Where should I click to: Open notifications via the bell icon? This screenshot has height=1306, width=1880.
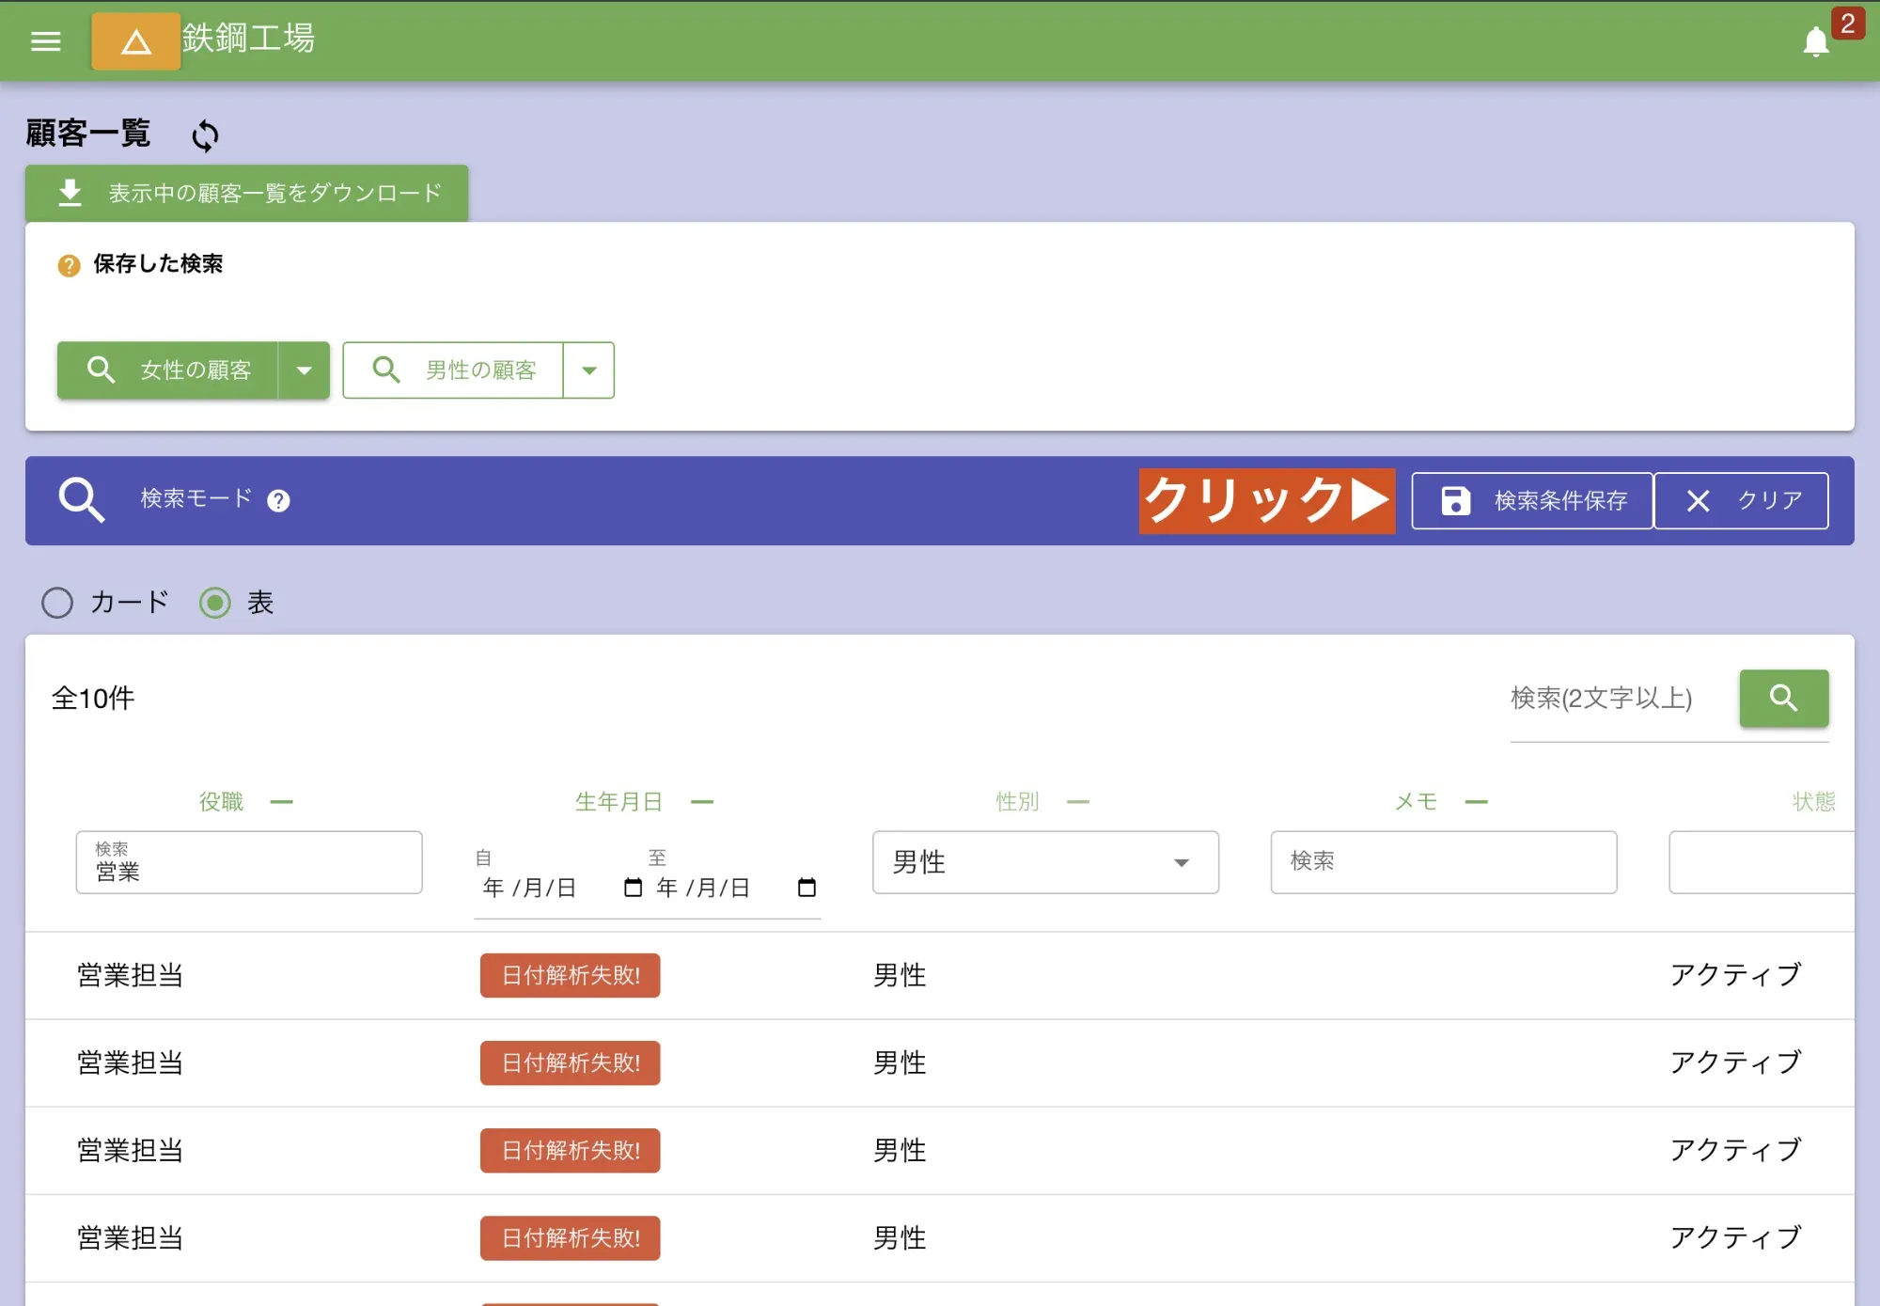pyautogui.click(x=1815, y=41)
